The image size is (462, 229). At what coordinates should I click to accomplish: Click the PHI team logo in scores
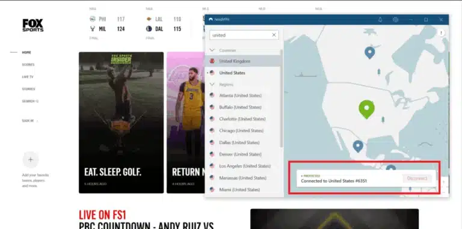click(93, 19)
